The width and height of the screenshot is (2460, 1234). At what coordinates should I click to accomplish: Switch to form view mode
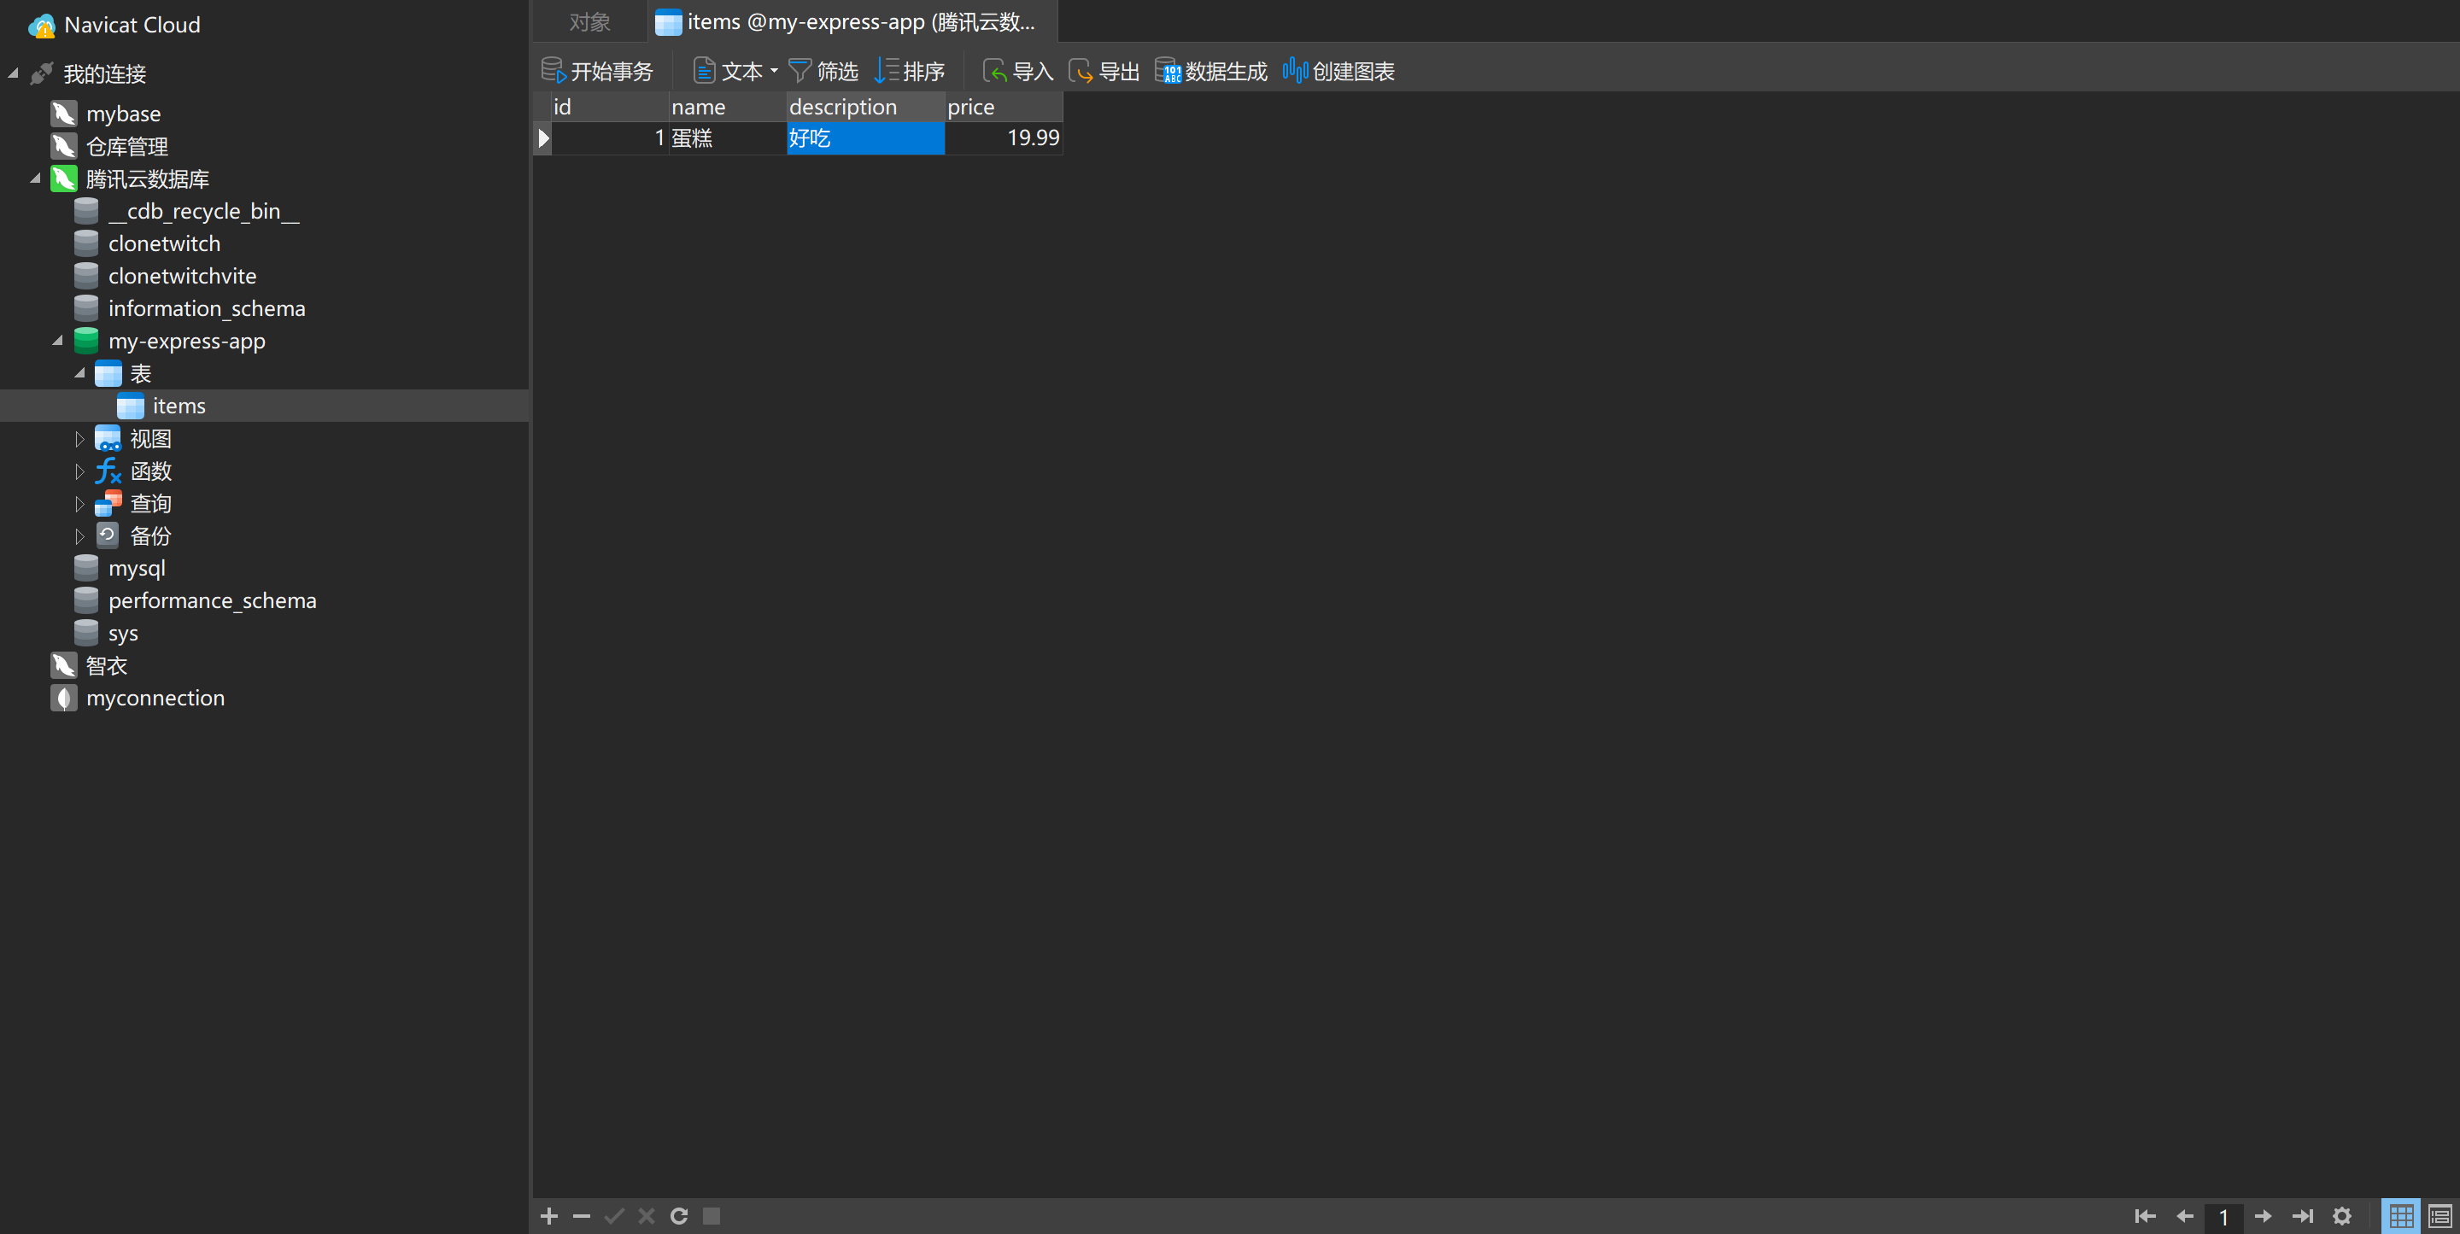click(2439, 1216)
